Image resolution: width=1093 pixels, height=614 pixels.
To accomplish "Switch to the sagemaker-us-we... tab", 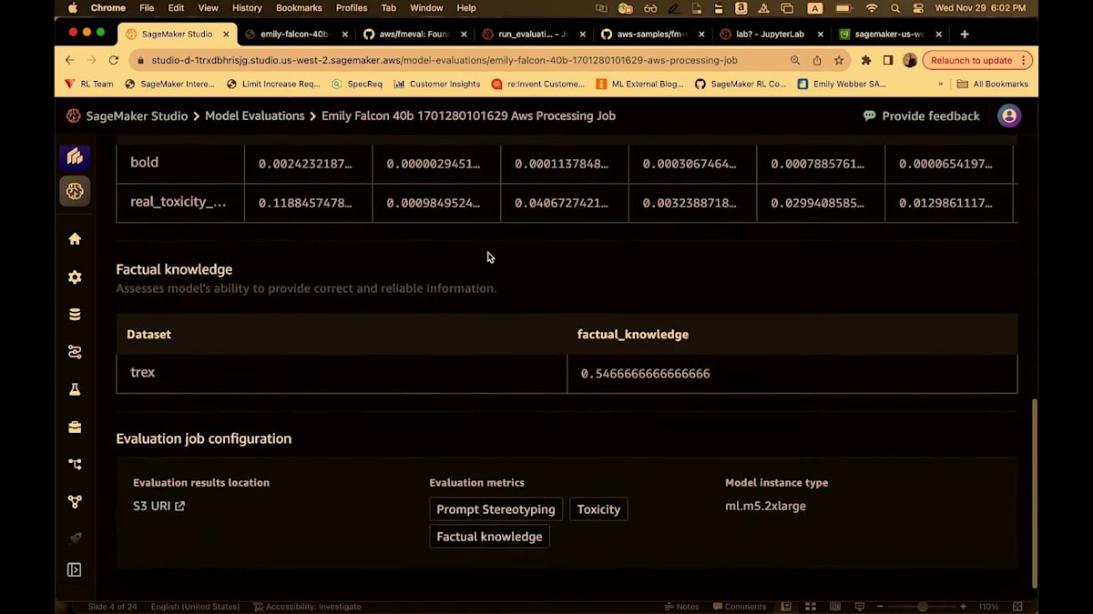I will [890, 34].
